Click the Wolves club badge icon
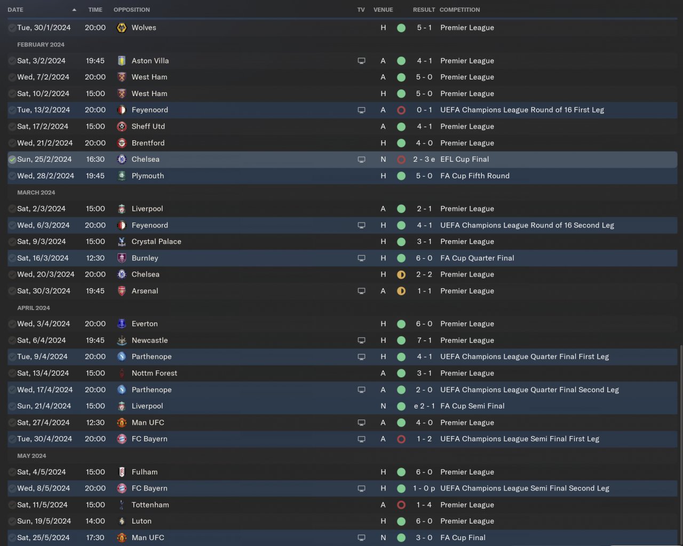The image size is (683, 546). coord(122,28)
